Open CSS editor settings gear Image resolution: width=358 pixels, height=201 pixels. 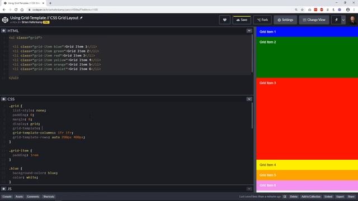(3, 99)
